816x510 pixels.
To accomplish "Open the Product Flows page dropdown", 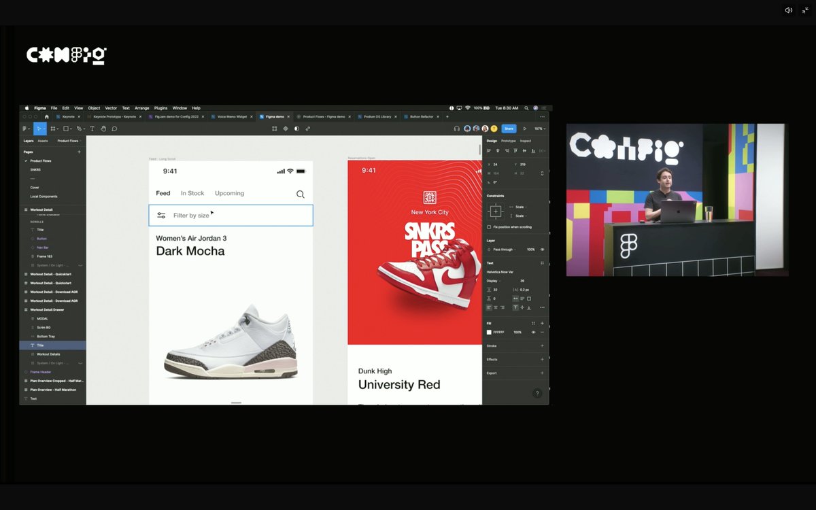I will (69, 141).
